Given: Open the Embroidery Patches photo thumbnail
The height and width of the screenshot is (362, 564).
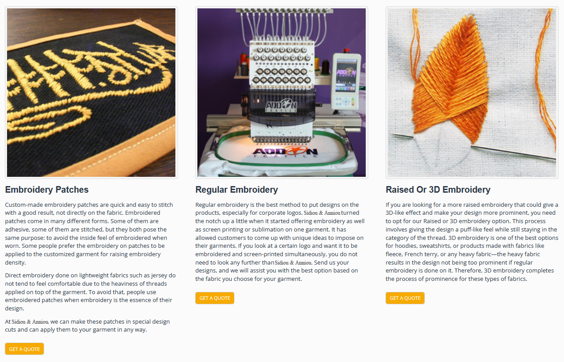Looking at the screenshot, I should pyautogui.click(x=91, y=93).
